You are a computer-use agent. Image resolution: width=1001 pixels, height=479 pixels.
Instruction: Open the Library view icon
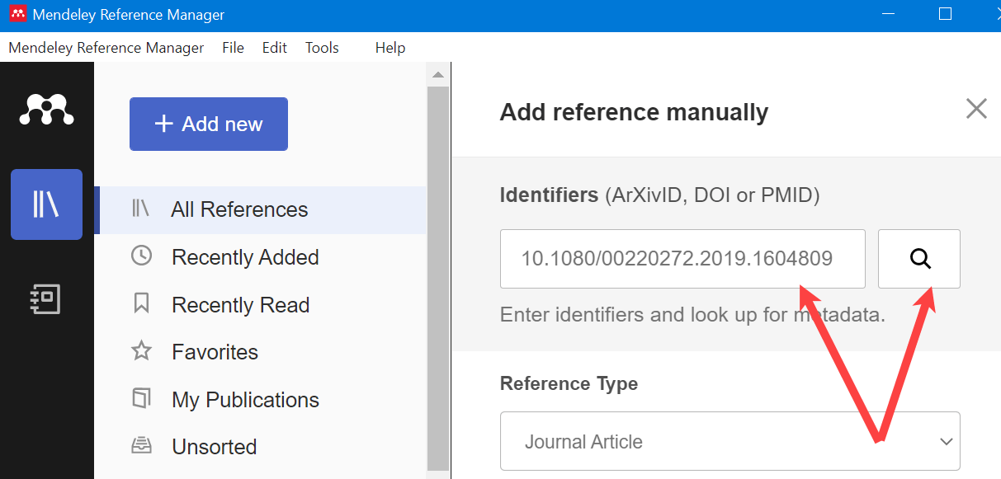pyautogui.click(x=46, y=204)
